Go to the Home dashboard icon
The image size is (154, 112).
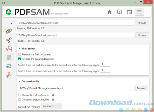coord(110,12)
